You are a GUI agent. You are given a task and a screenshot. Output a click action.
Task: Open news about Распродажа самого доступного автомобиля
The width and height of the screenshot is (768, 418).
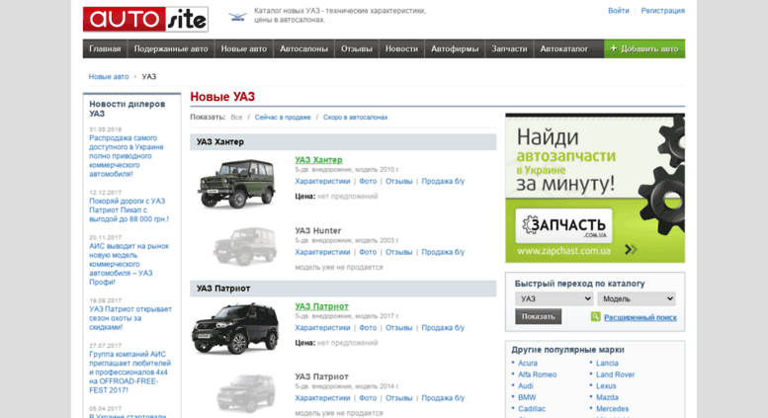click(x=127, y=156)
